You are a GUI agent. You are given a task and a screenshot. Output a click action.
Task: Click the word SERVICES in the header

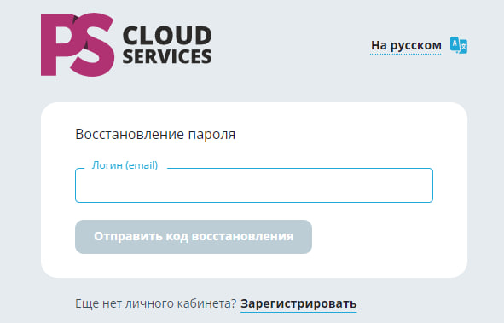coord(167,56)
